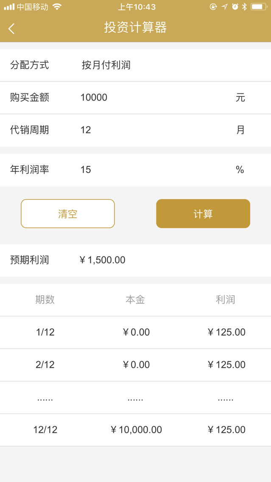Tap the back arrow in the title bar
Screen dimensions: 271x482
(11, 28)
